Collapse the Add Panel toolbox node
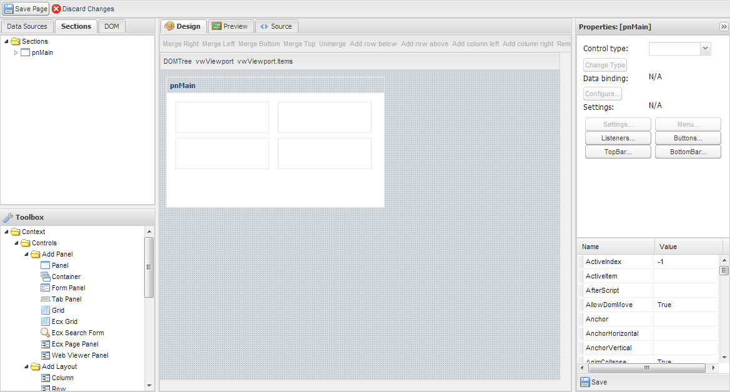This screenshot has height=392, width=730. 26,254
